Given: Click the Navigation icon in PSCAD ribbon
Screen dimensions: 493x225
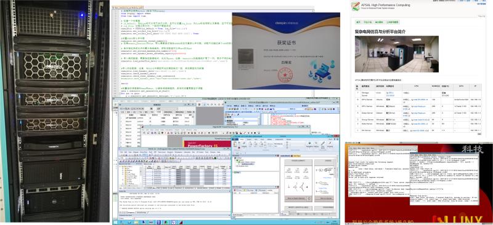Looking at the screenshot, I should pyautogui.click(x=309, y=144).
